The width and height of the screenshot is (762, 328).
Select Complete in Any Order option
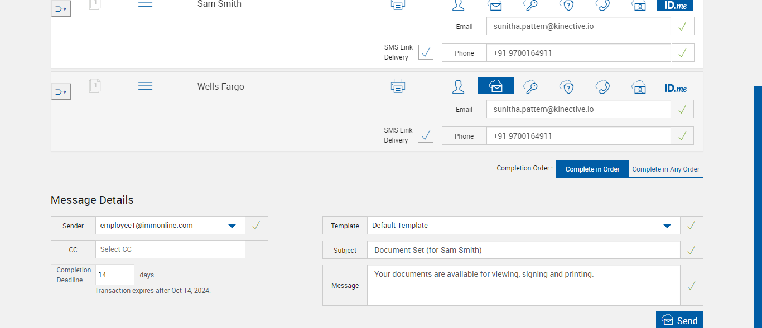(665, 169)
